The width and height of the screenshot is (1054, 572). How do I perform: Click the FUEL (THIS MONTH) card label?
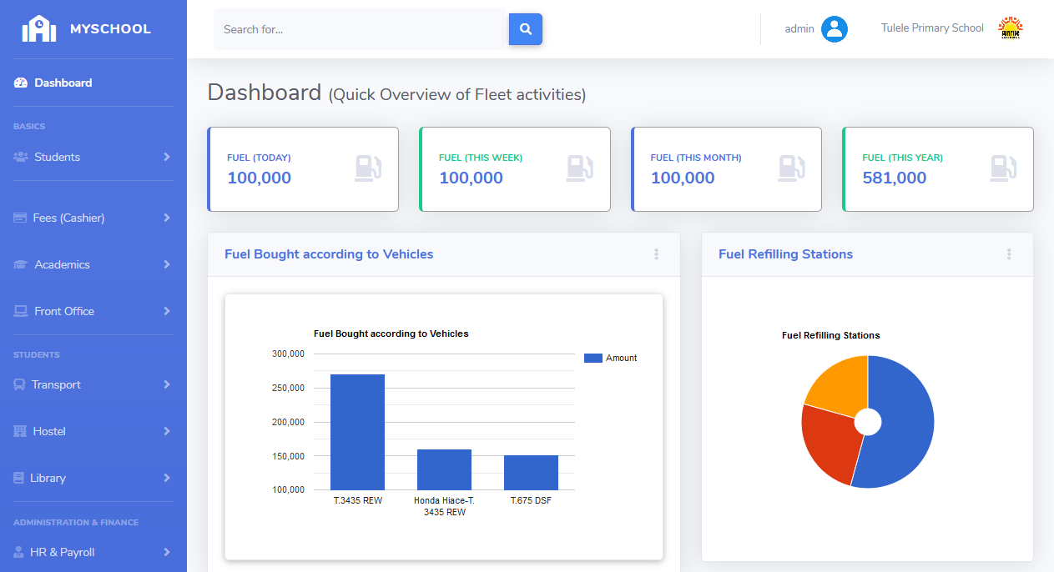click(x=696, y=158)
